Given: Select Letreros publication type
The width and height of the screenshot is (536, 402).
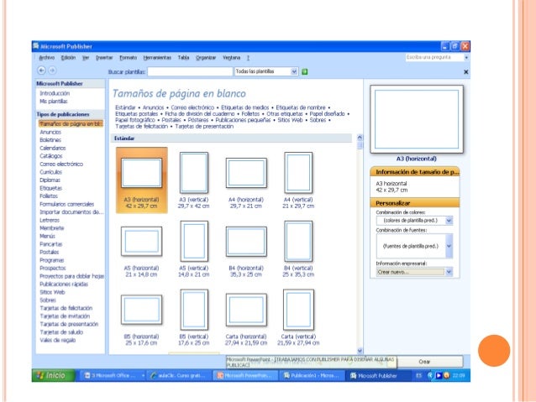Looking at the screenshot, I should (50, 220).
